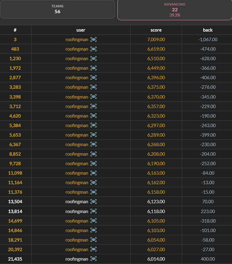Open team icon in rank 13,504 row

click(93, 201)
